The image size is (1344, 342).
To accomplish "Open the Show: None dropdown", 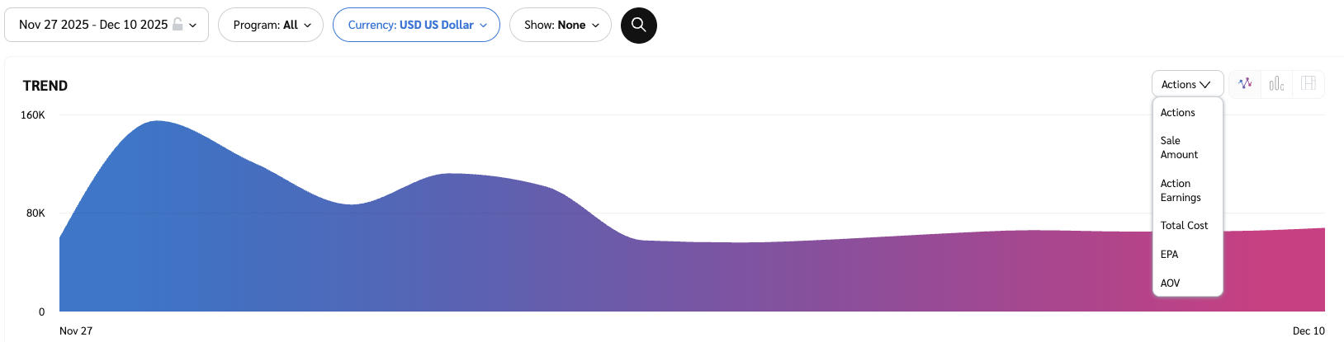I will click(561, 25).
